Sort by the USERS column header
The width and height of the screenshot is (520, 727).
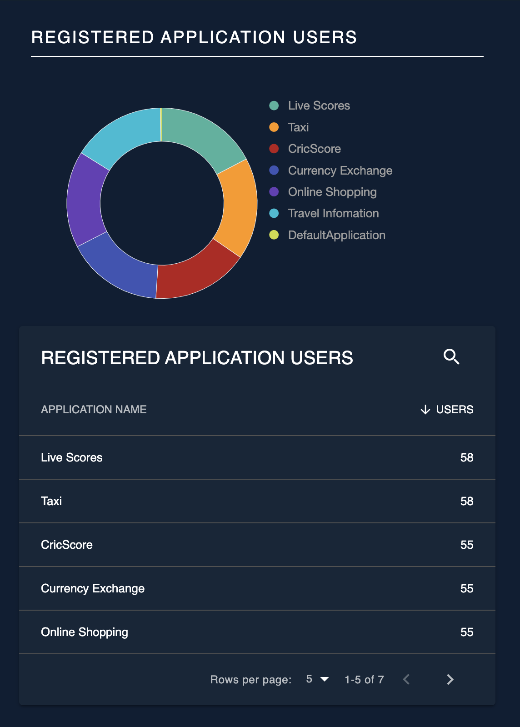455,410
